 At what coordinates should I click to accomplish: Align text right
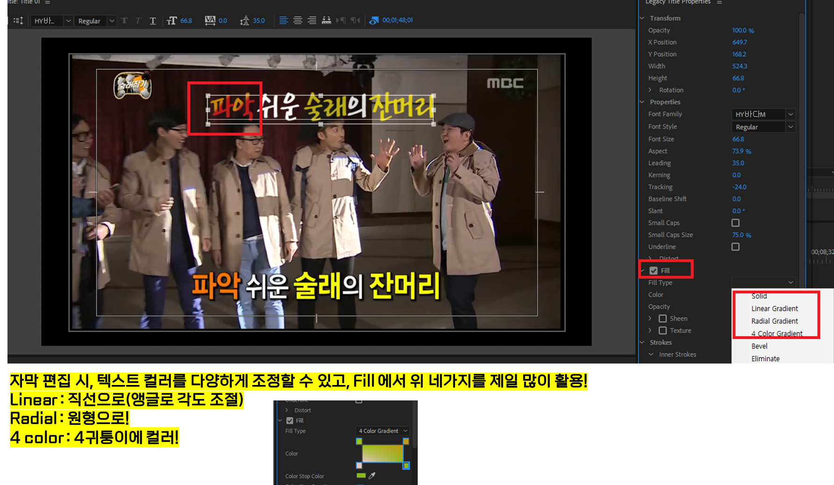(x=312, y=20)
